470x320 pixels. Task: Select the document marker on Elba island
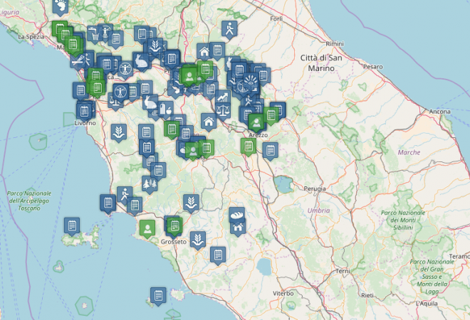(72, 227)
